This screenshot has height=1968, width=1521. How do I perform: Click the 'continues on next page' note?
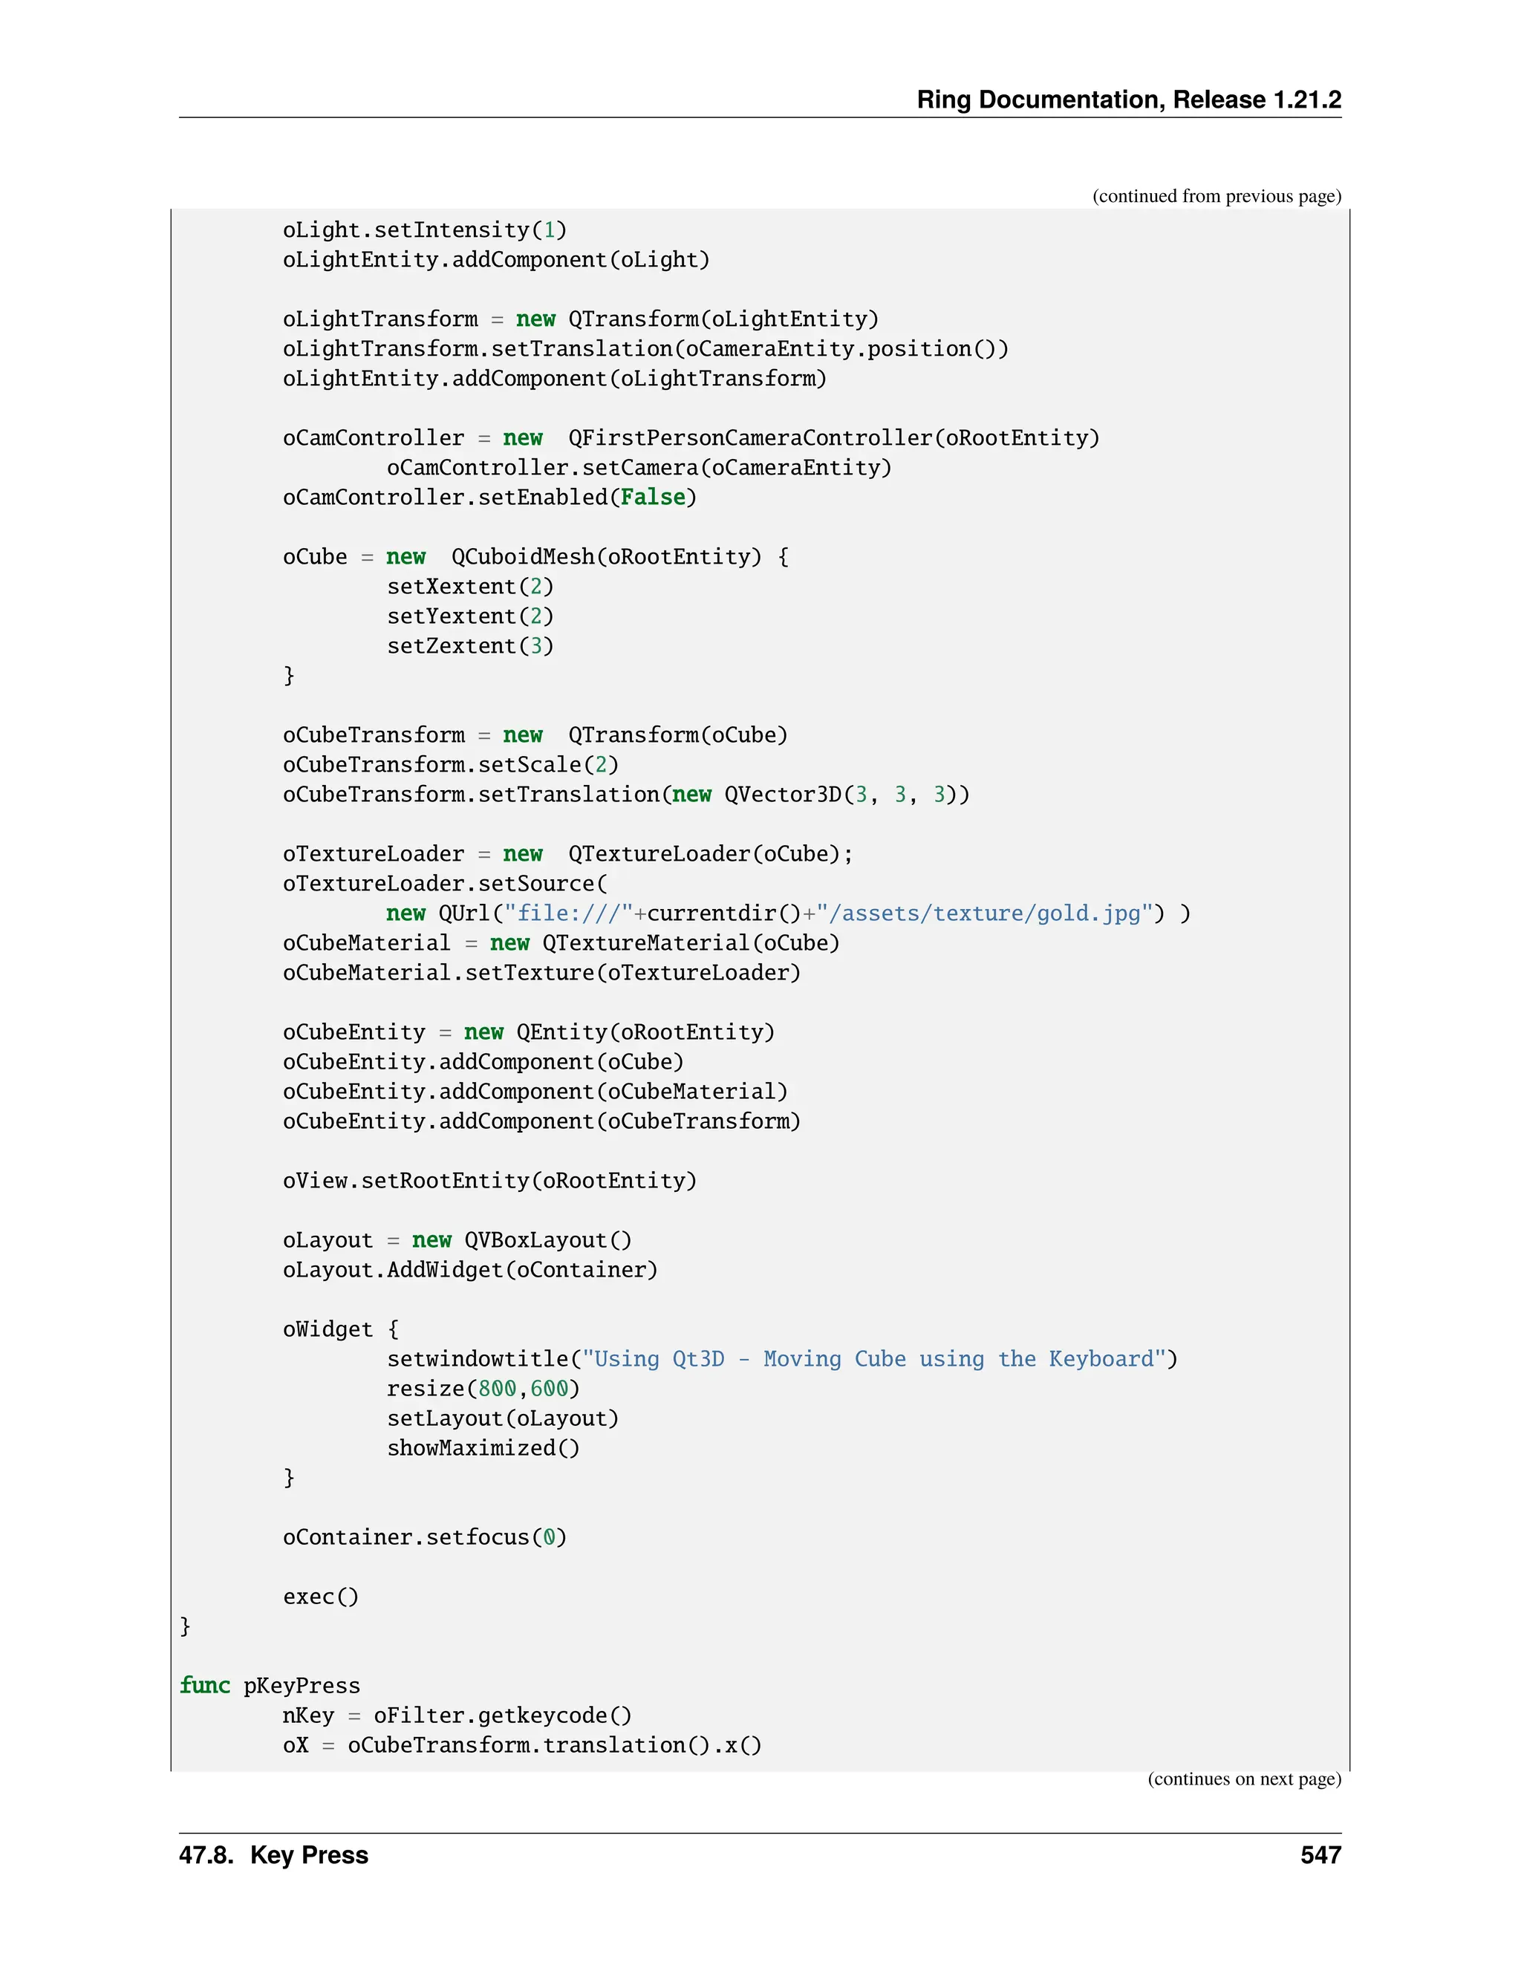click(1243, 1779)
